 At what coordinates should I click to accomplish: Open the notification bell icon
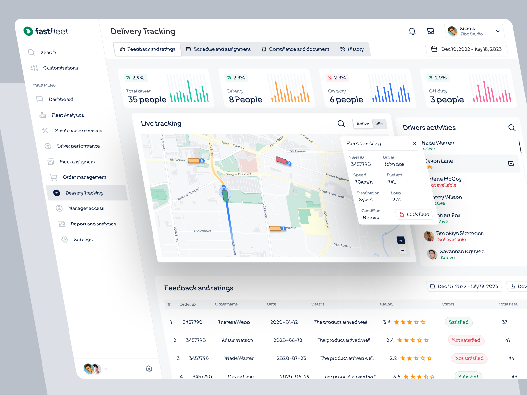(x=412, y=31)
